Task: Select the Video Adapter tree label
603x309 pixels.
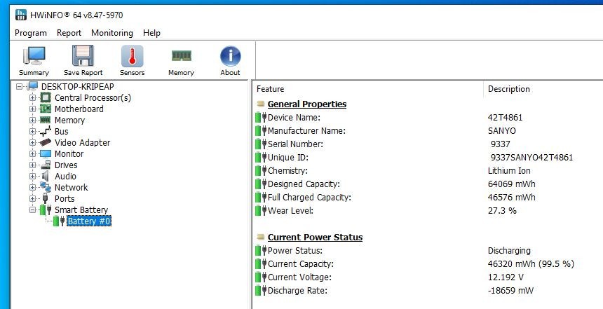Action: pos(82,142)
